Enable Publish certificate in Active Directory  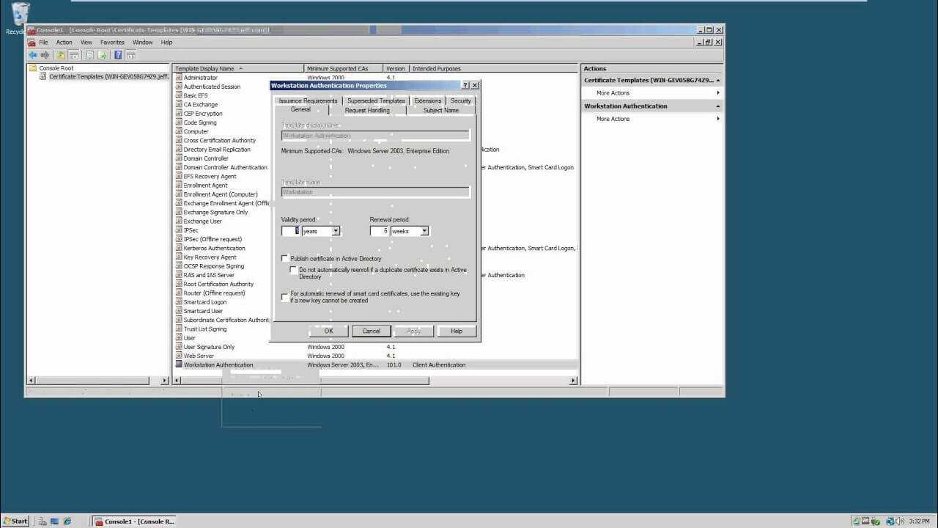285,259
